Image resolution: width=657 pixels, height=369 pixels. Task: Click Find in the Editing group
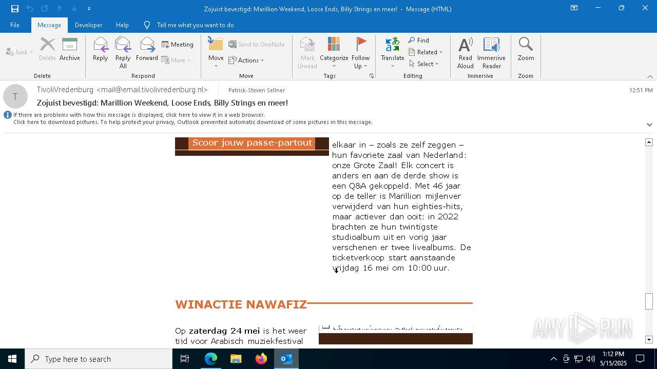pos(419,40)
